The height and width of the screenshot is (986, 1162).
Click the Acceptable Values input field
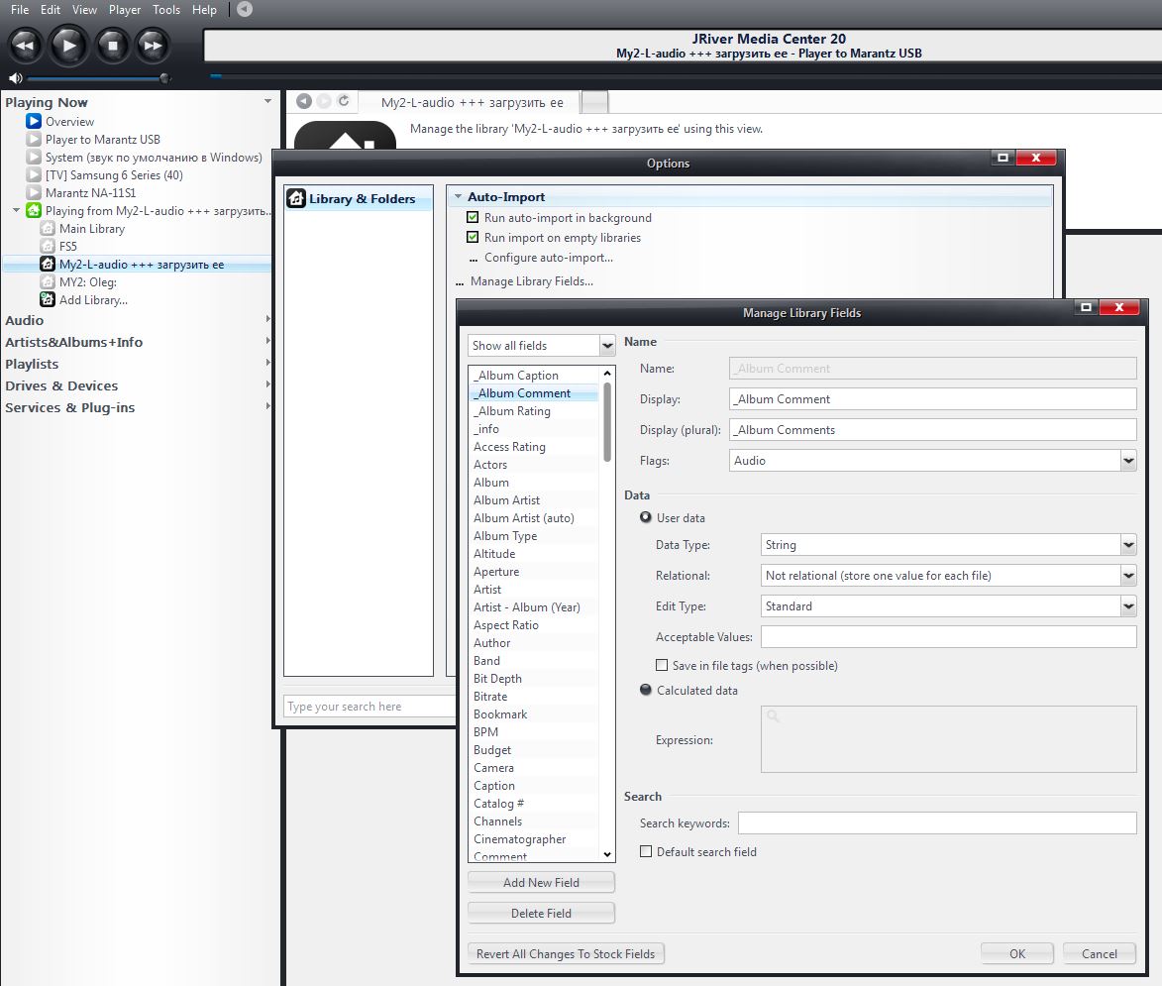[x=948, y=636]
